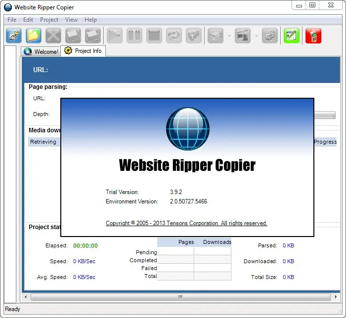Click the Pause toolbar icon
The image size is (346, 318).
pos(134,36)
